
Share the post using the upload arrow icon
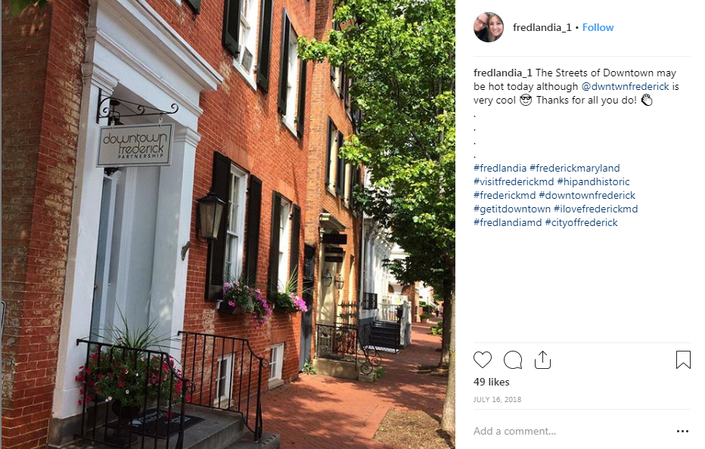coord(542,360)
